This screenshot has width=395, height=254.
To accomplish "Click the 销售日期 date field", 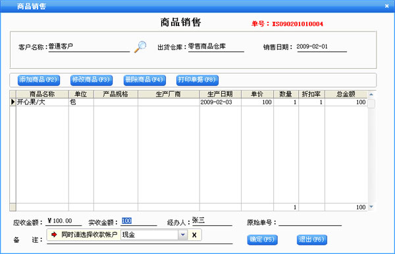I will (x=322, y=47).
